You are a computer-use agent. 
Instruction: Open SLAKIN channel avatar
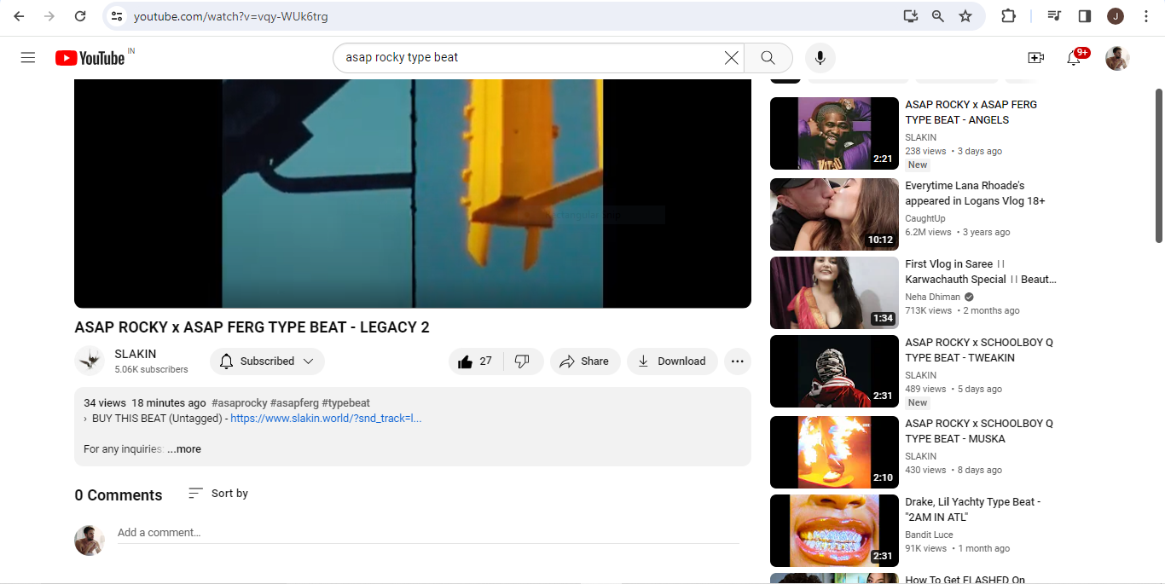point(90,361)
